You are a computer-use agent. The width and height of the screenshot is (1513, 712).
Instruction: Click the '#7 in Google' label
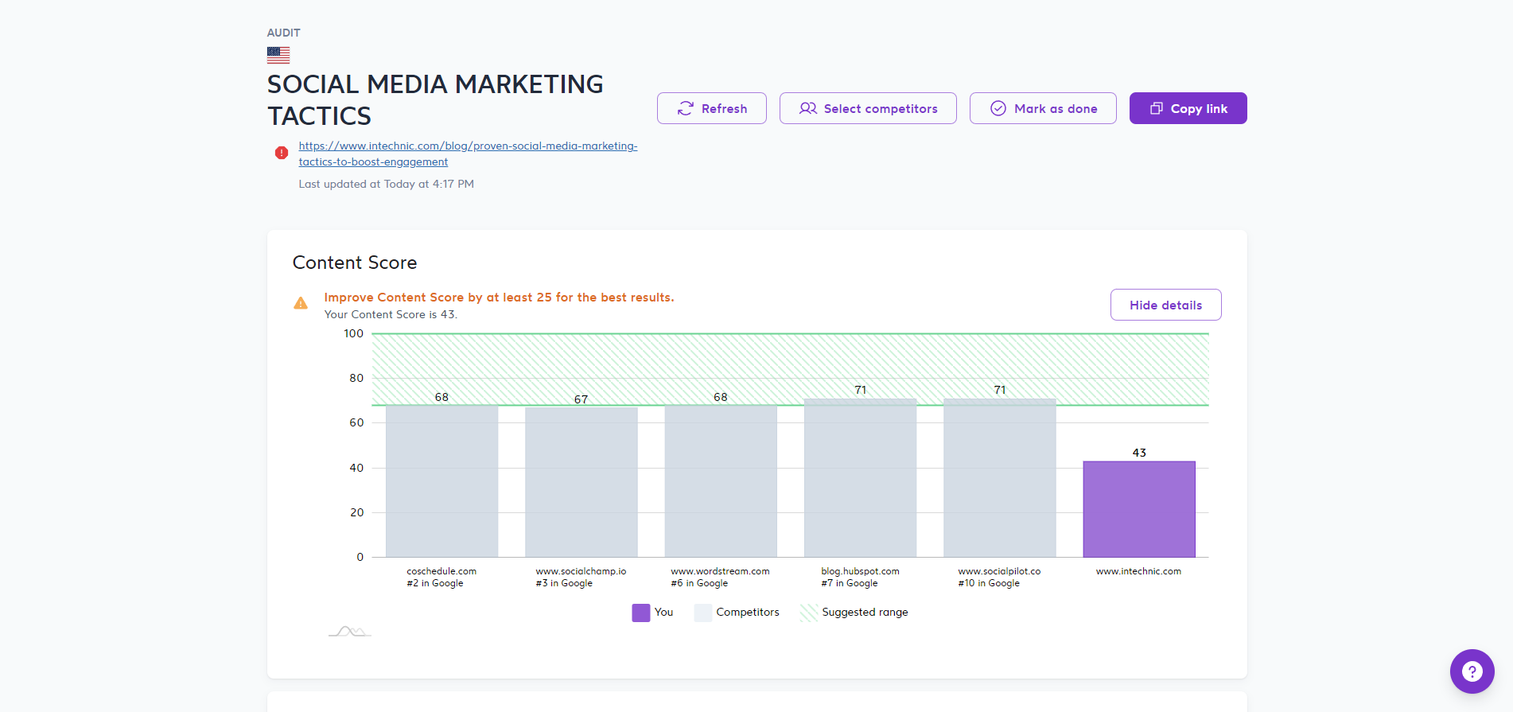point(850,583)
